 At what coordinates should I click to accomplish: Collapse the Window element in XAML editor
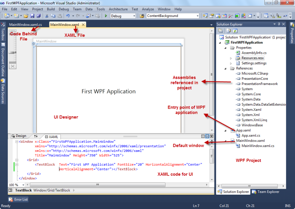tap(17, 142)
